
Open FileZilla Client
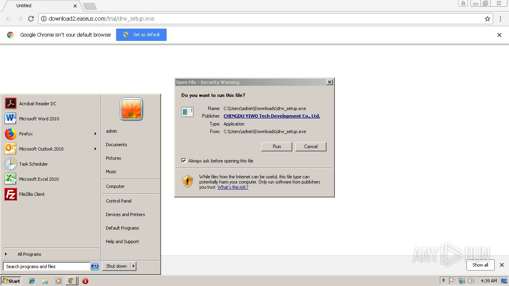51,194
